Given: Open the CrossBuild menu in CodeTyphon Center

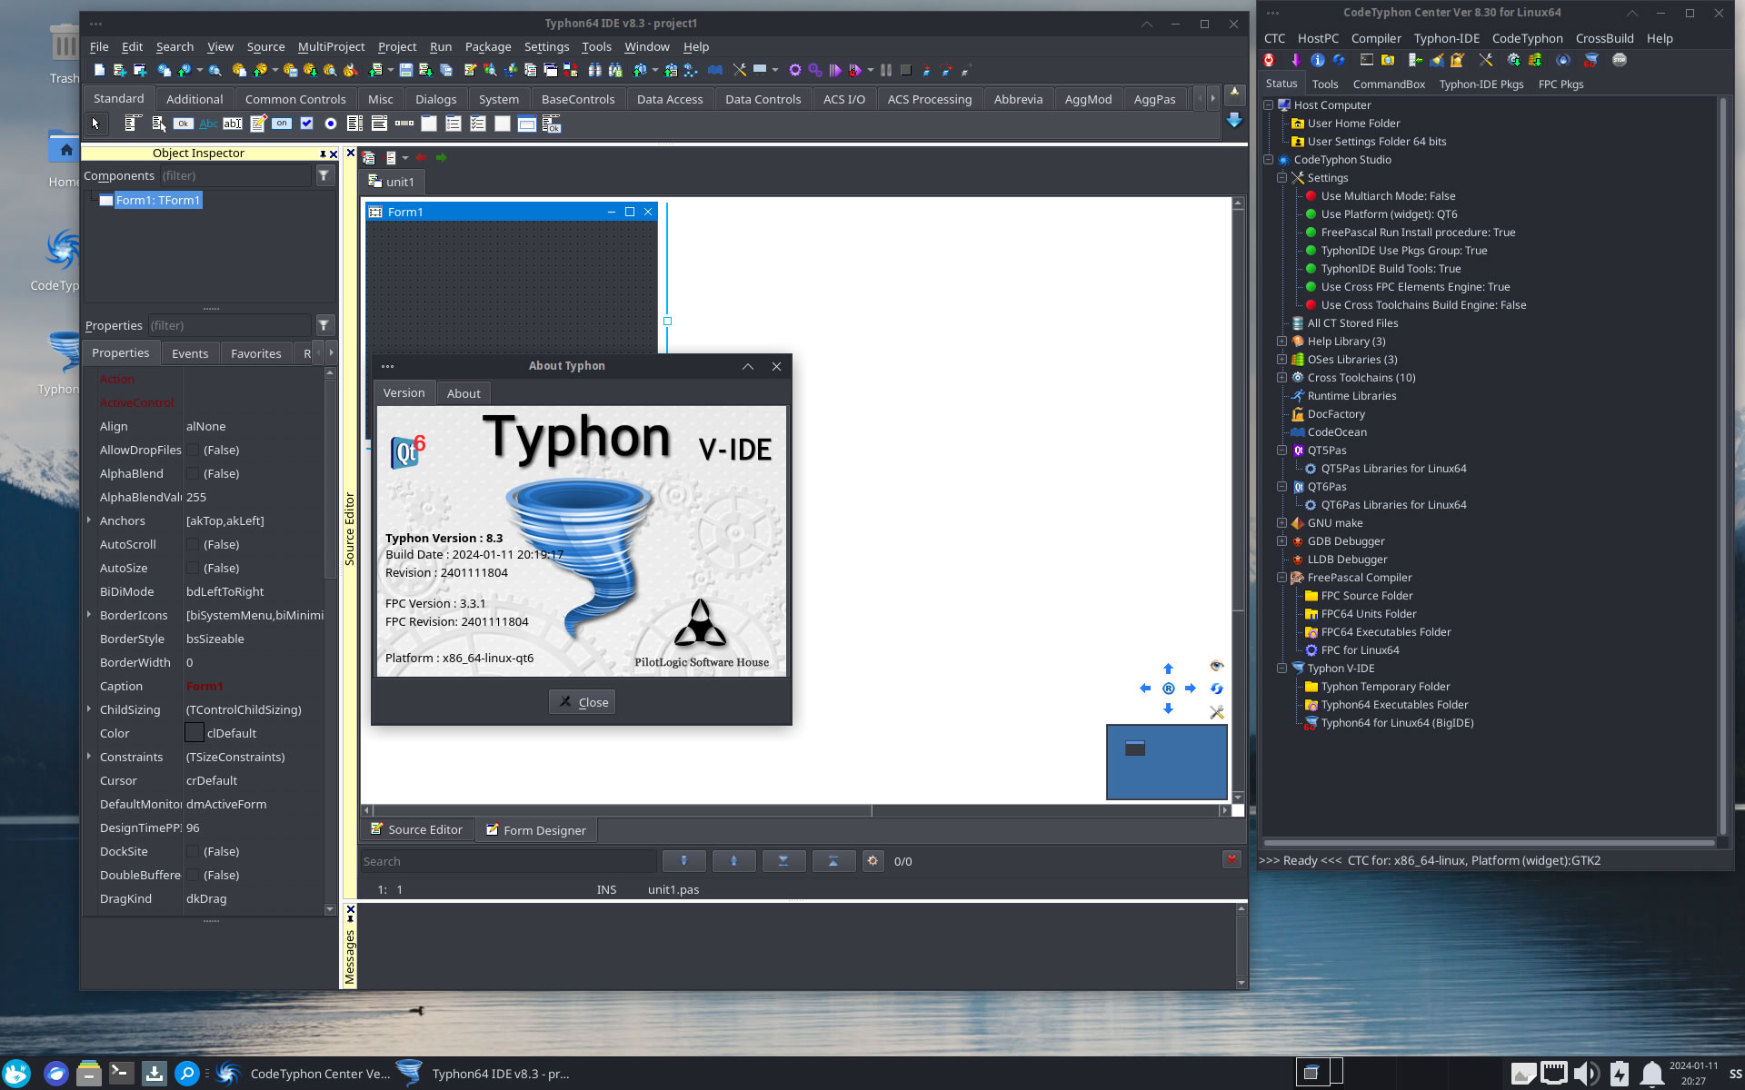Looking at the screenshot, I should click(x=1604, y=38).
